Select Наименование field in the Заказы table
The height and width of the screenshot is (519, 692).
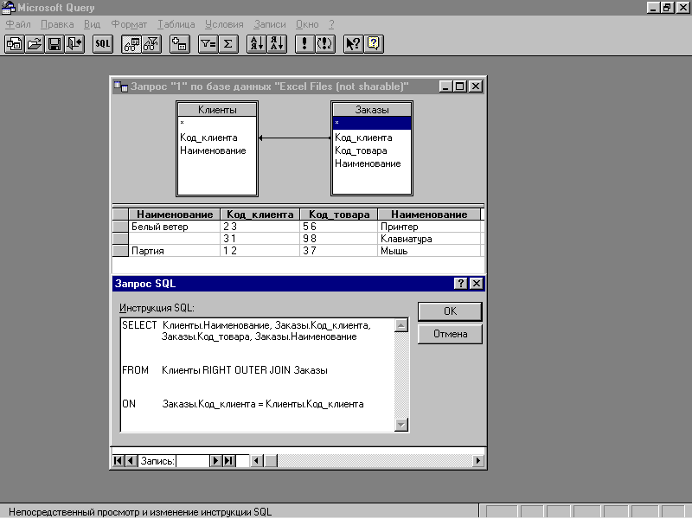pyautogui.click(x=368, y=163)
